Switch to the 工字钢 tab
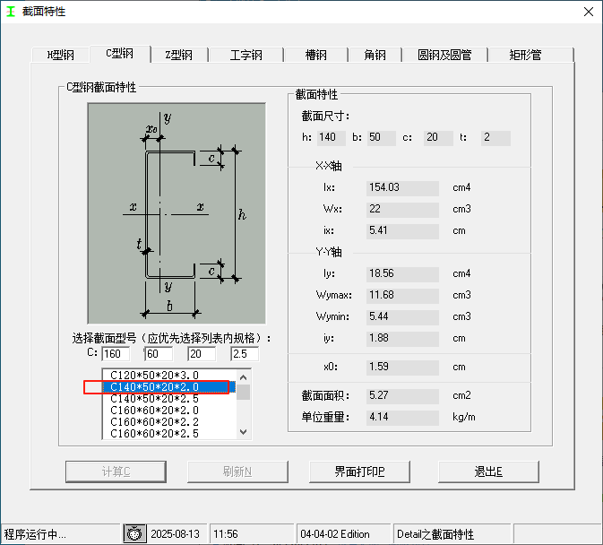The width and height of the screenshot is (603, 545). click(x=246, y=55)
